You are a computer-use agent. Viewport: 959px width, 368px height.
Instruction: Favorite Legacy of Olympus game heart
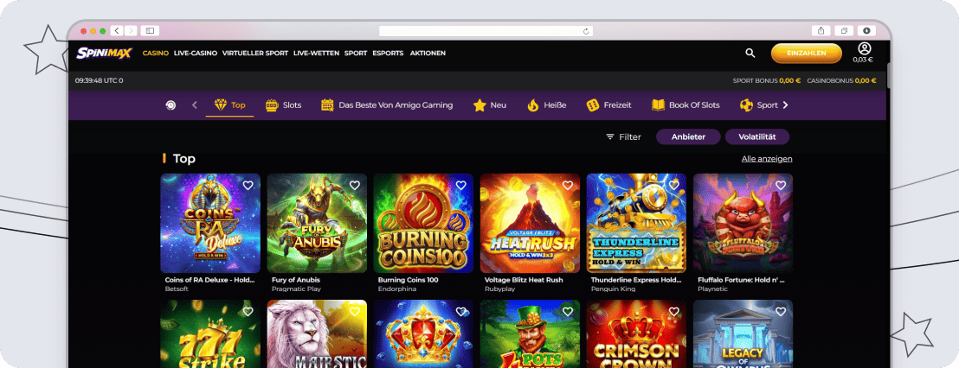(781, 312)
